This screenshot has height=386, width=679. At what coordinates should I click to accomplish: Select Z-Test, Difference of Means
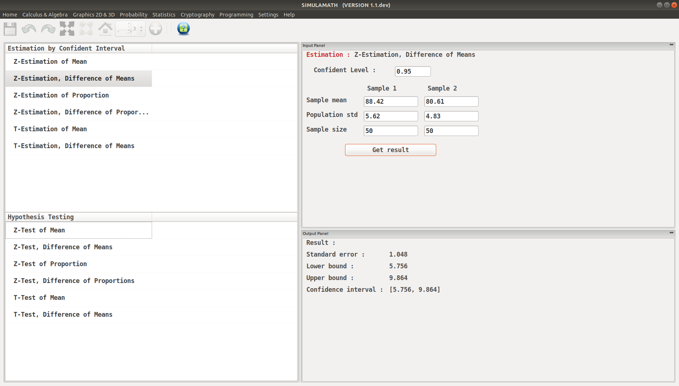(x=79, y=247)
